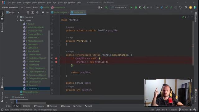The image size is (199, 112).
Task: Click '4 spaces' indent setting in status bar
Action: [x=173, y=110]
